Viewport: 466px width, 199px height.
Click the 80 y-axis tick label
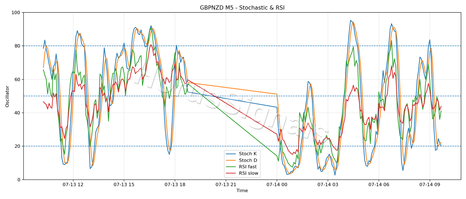pos(17,46)
